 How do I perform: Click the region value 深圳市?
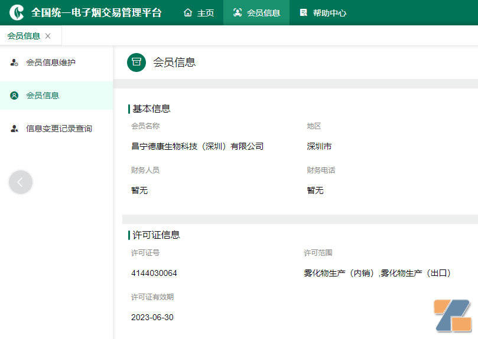319,146
